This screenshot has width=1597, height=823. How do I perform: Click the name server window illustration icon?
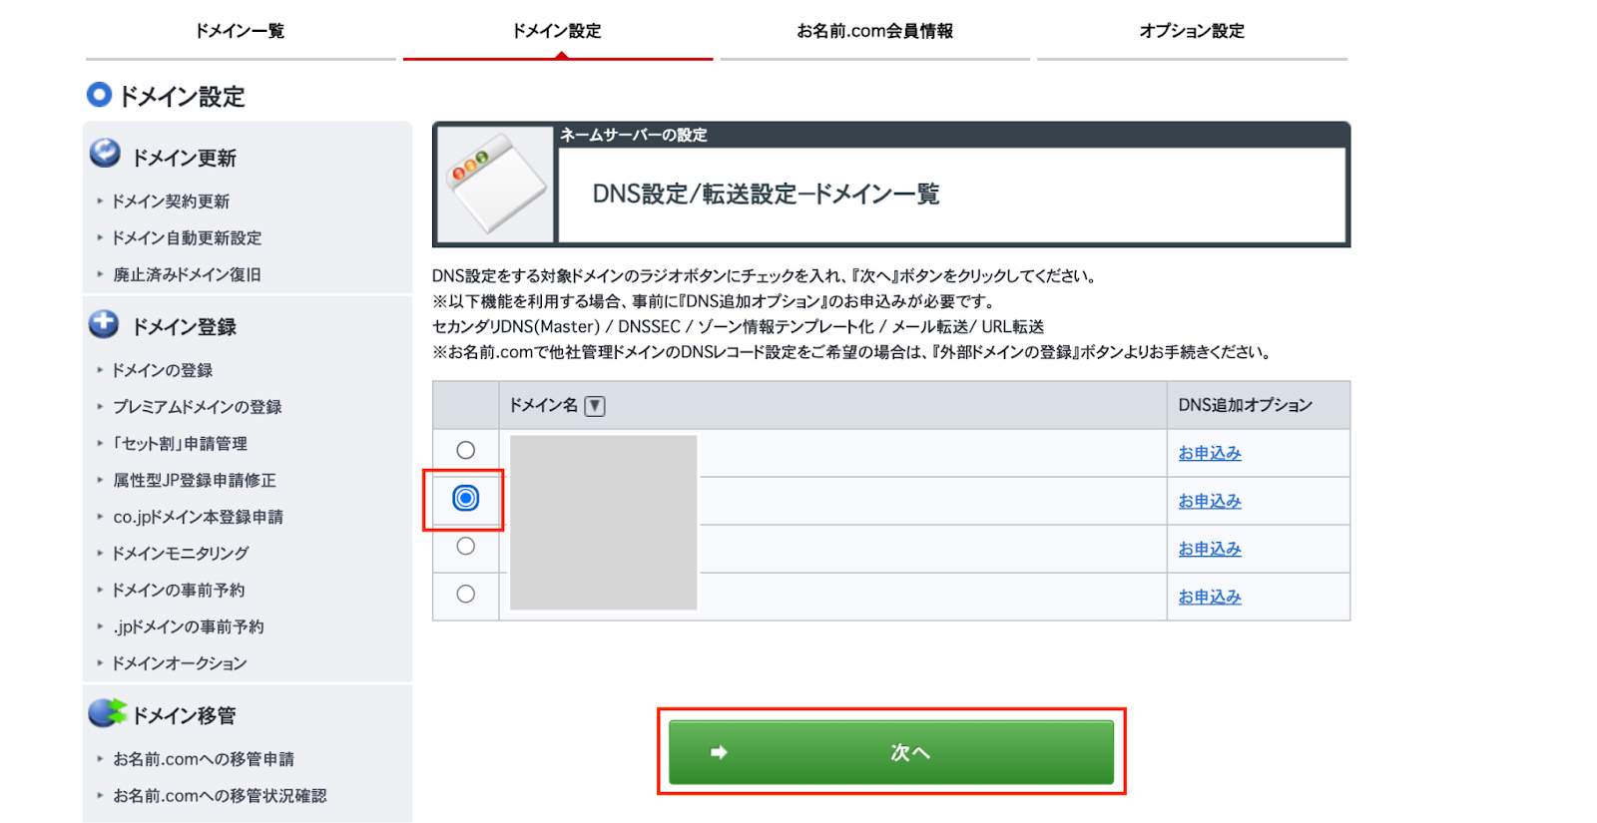495,185
